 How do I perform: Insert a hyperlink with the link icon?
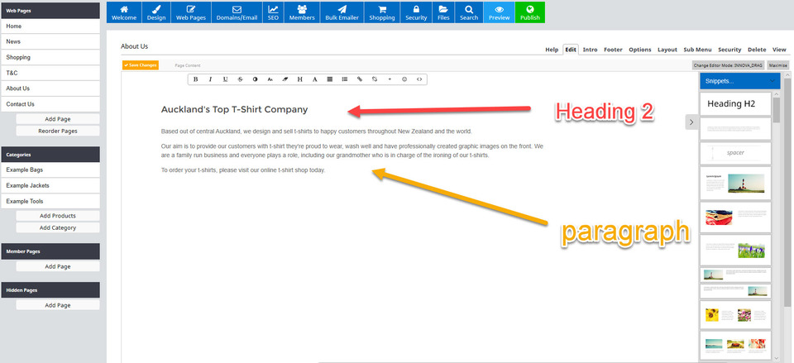coord(360,79)
